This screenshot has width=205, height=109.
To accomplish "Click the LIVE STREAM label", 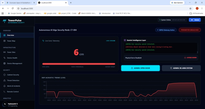I will tap(111, 41).
